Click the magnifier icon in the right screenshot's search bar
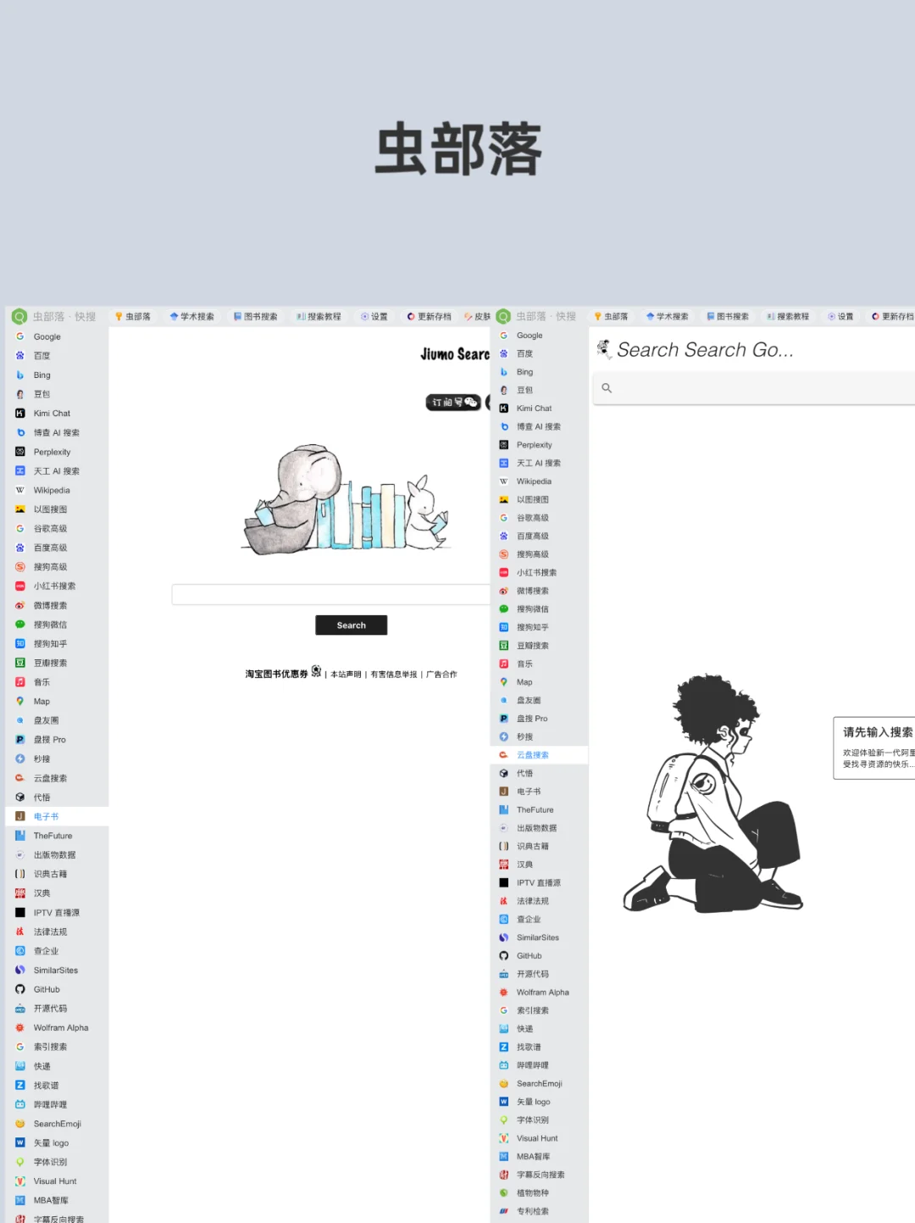915x1223 pixels. (x=607, y=388)
